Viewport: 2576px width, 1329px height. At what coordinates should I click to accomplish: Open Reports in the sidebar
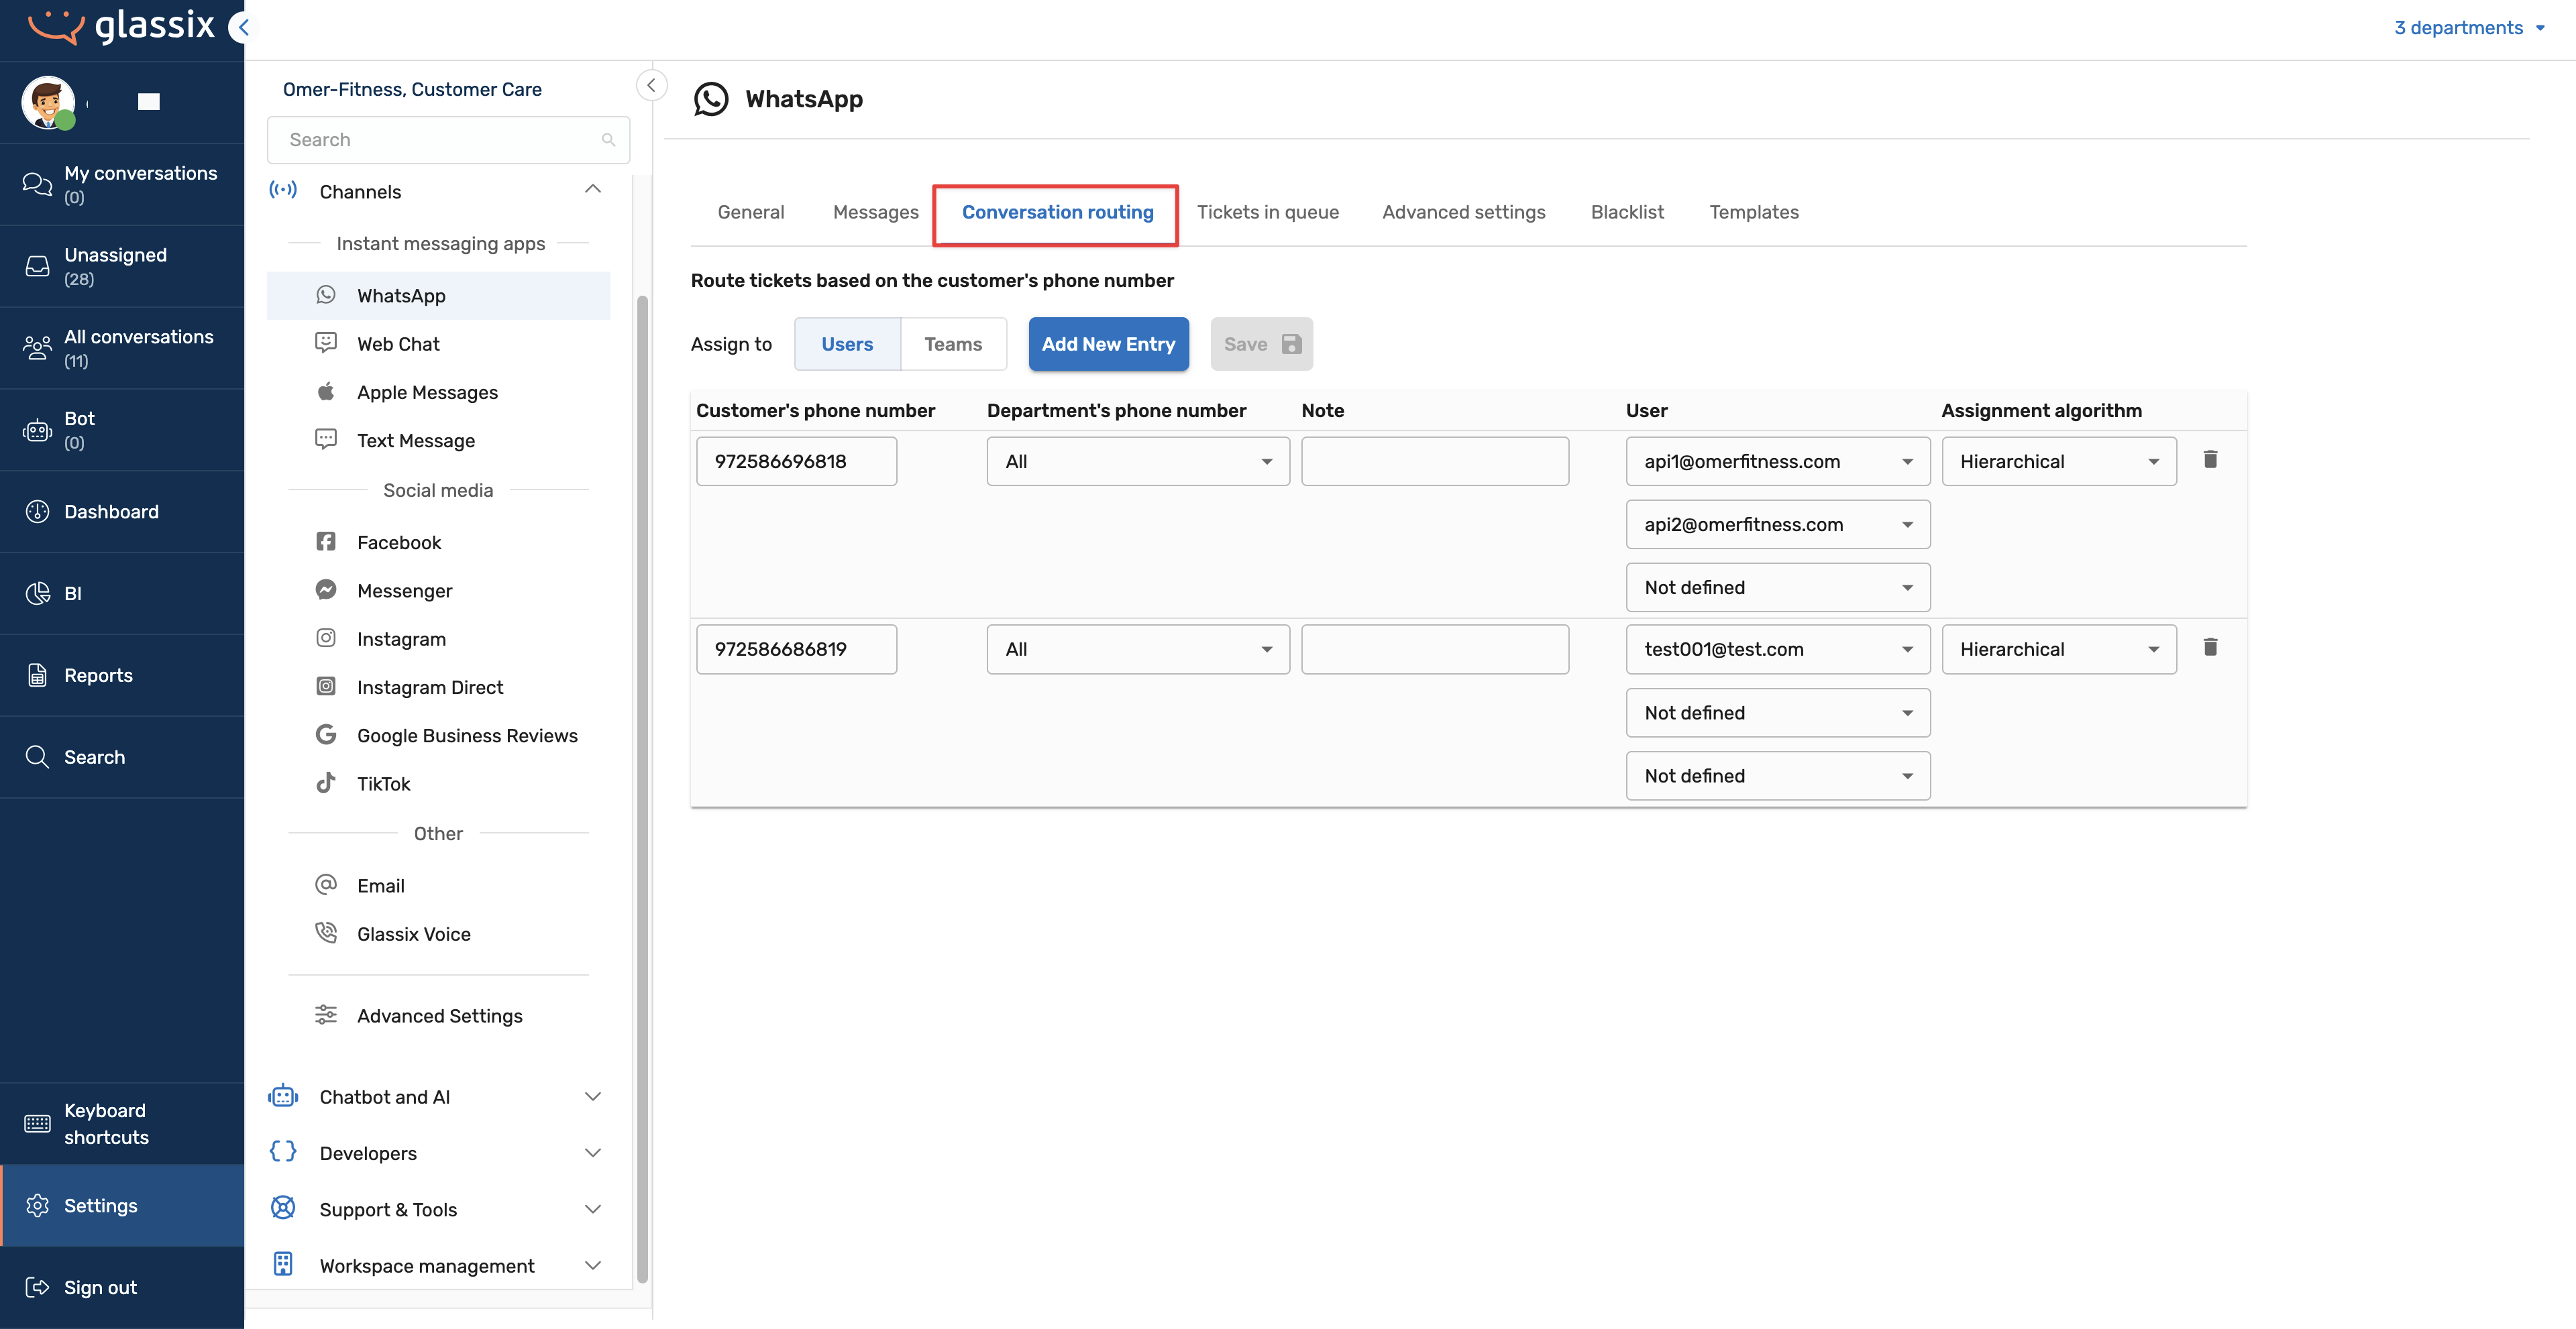point(98,675)
